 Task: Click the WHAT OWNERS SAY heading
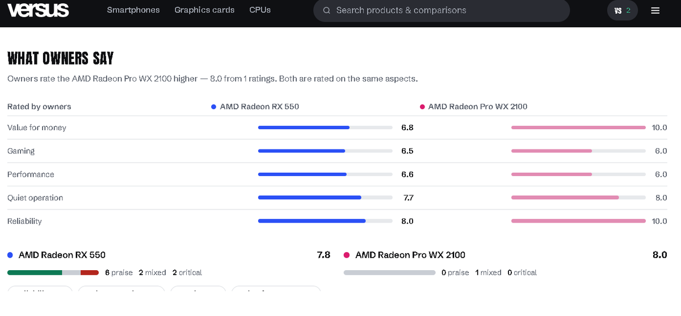point(61,58)
